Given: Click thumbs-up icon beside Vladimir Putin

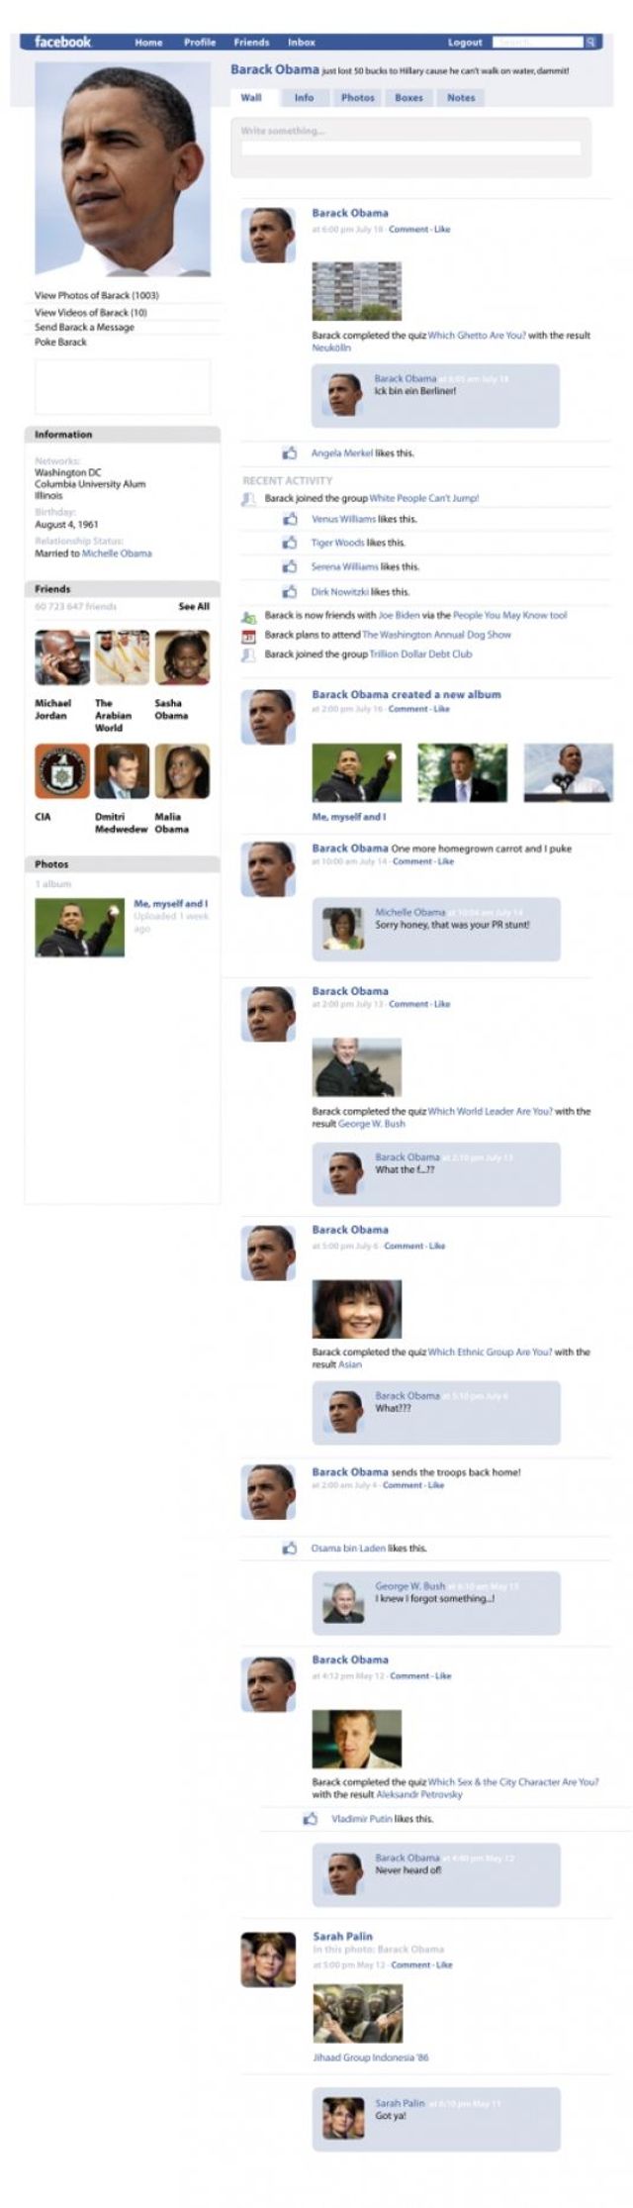Looking at the screenshot, I should [311, 1819].
